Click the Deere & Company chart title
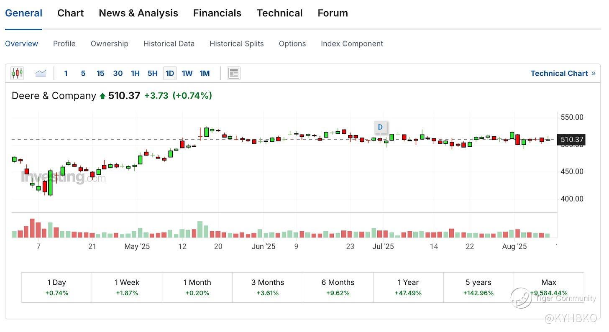The width and height of the screenshot is (609, 332). coord(54,96)
